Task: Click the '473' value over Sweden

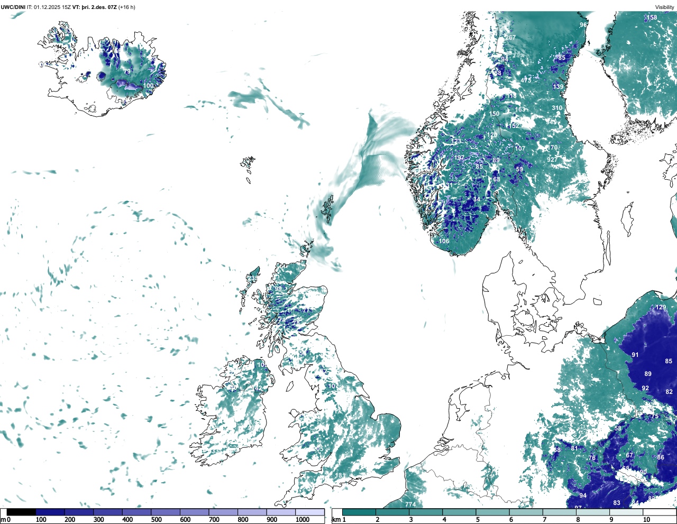Action: pyautogui.click(x=526, y=80)
